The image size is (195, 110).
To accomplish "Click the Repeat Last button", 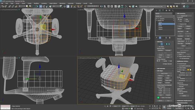I will (x=184, y=16).
